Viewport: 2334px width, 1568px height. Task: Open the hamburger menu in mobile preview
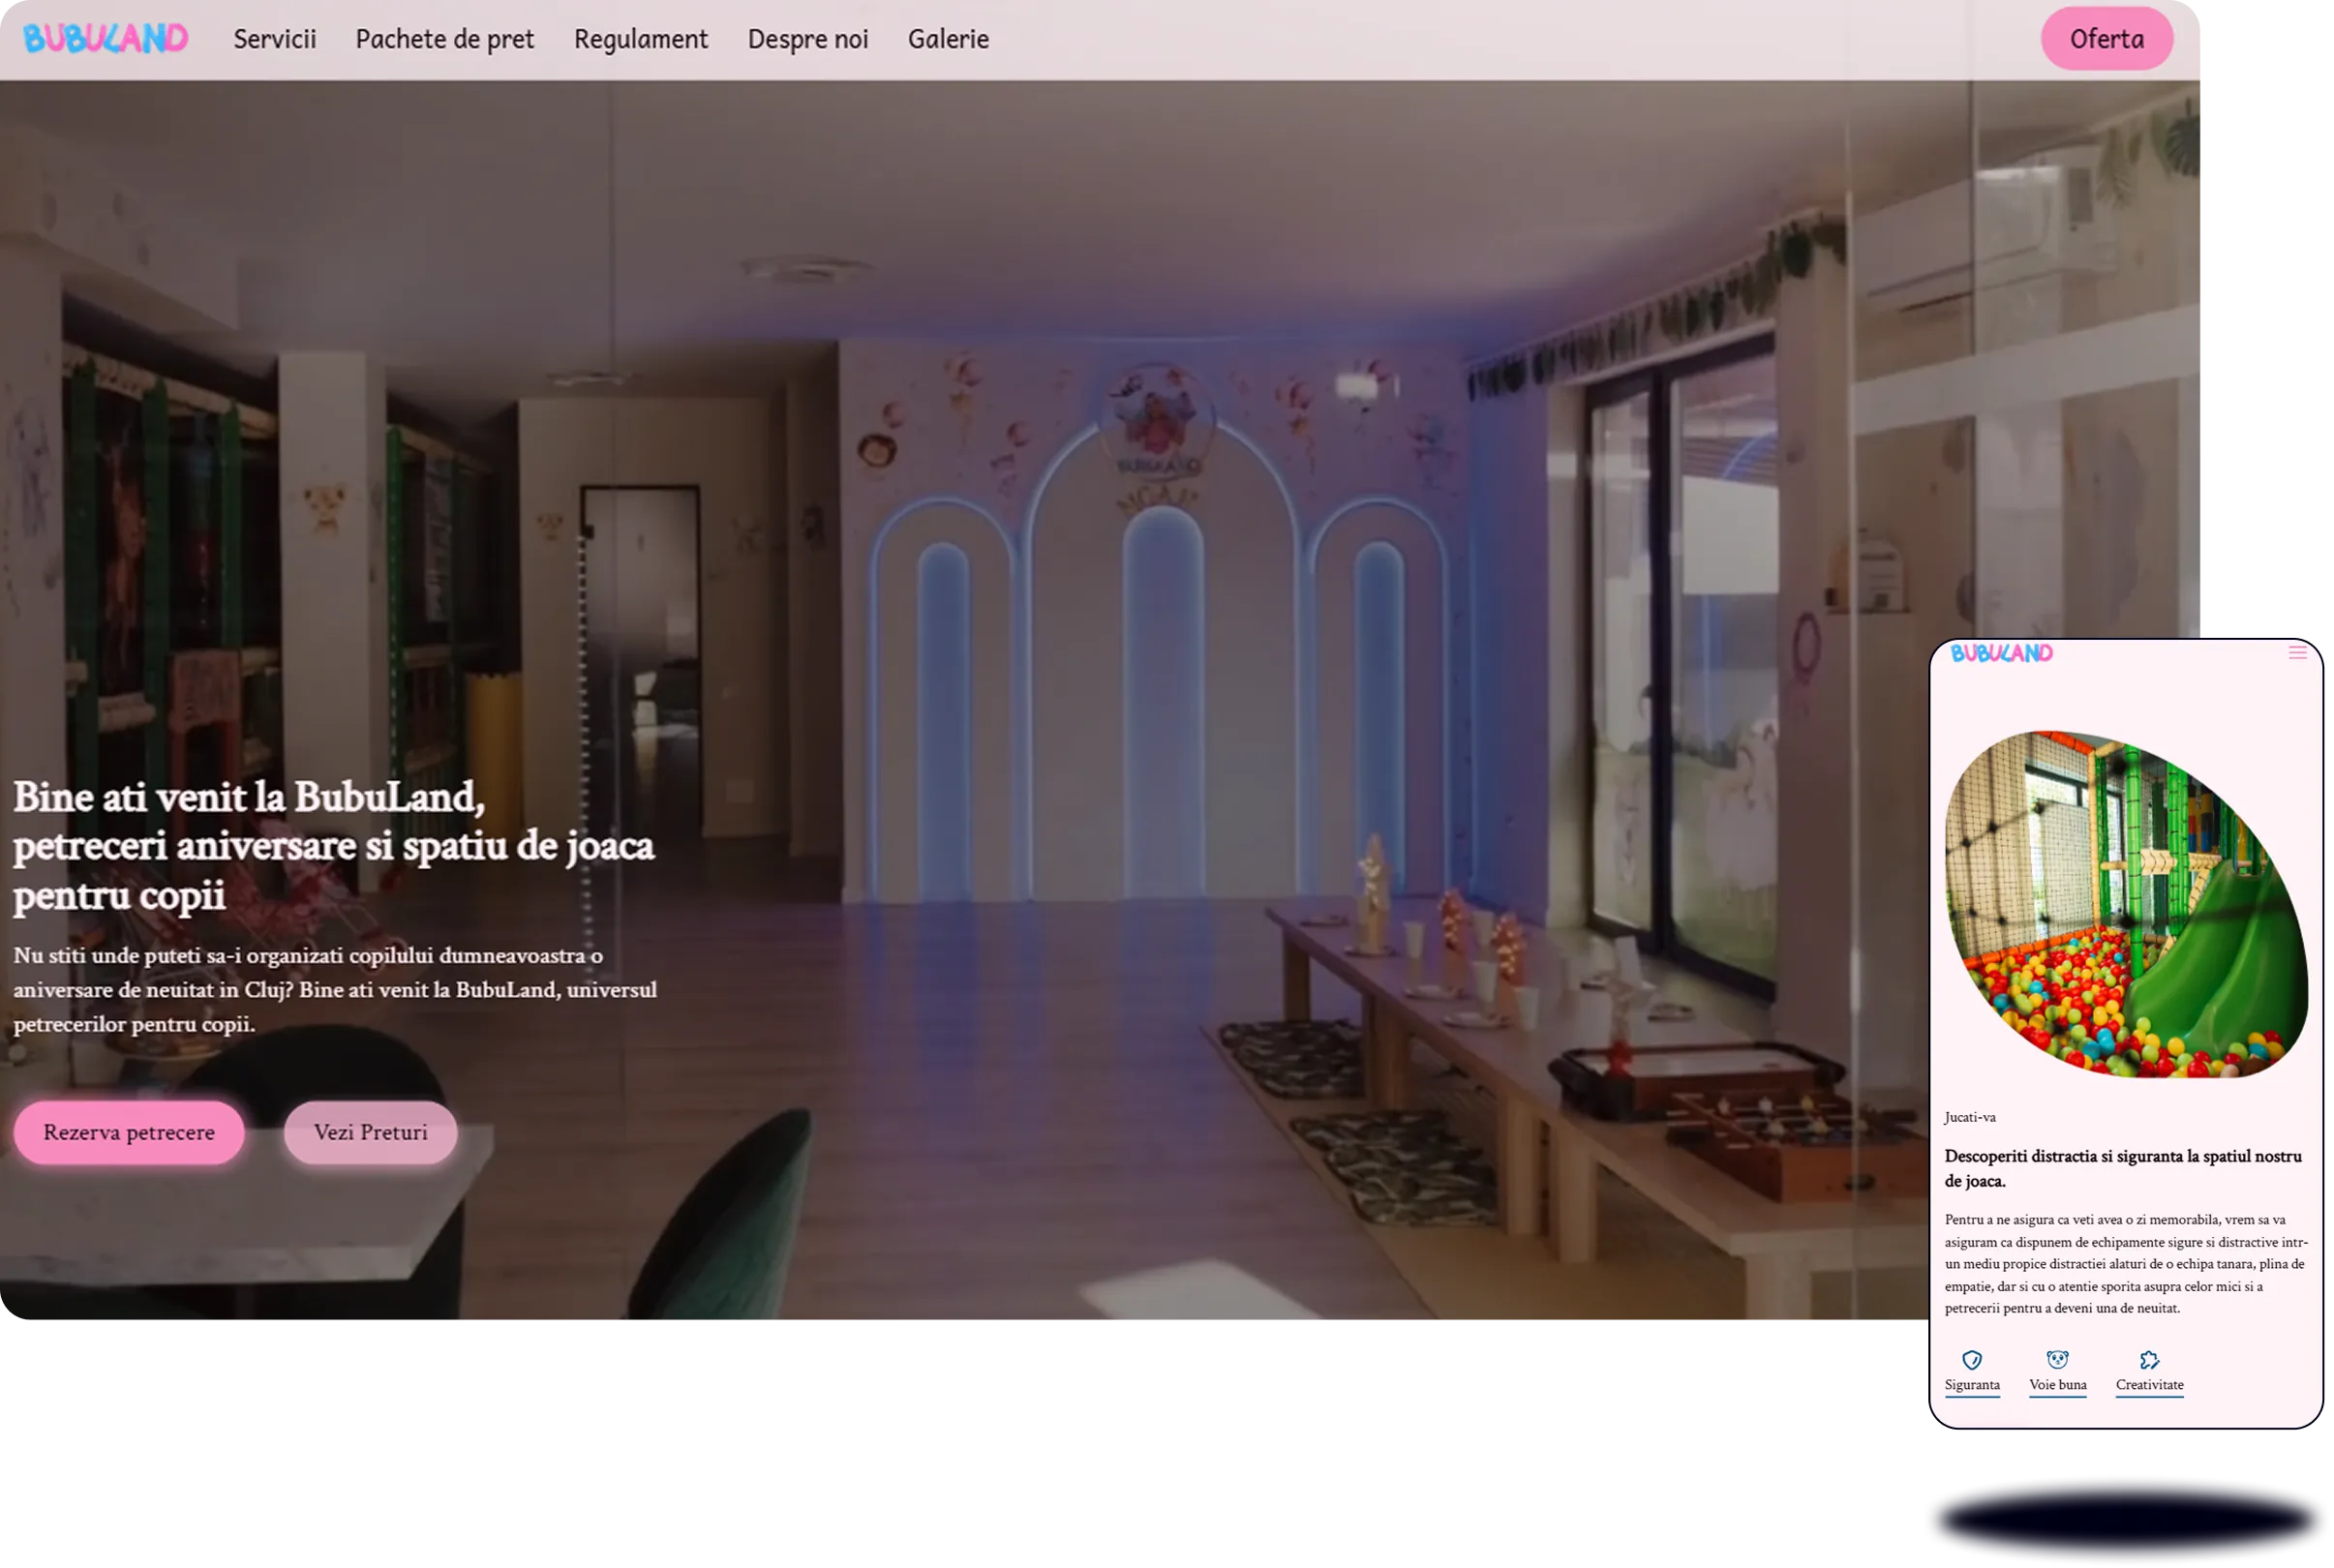pyautogui.click(x=2297, y=653)
